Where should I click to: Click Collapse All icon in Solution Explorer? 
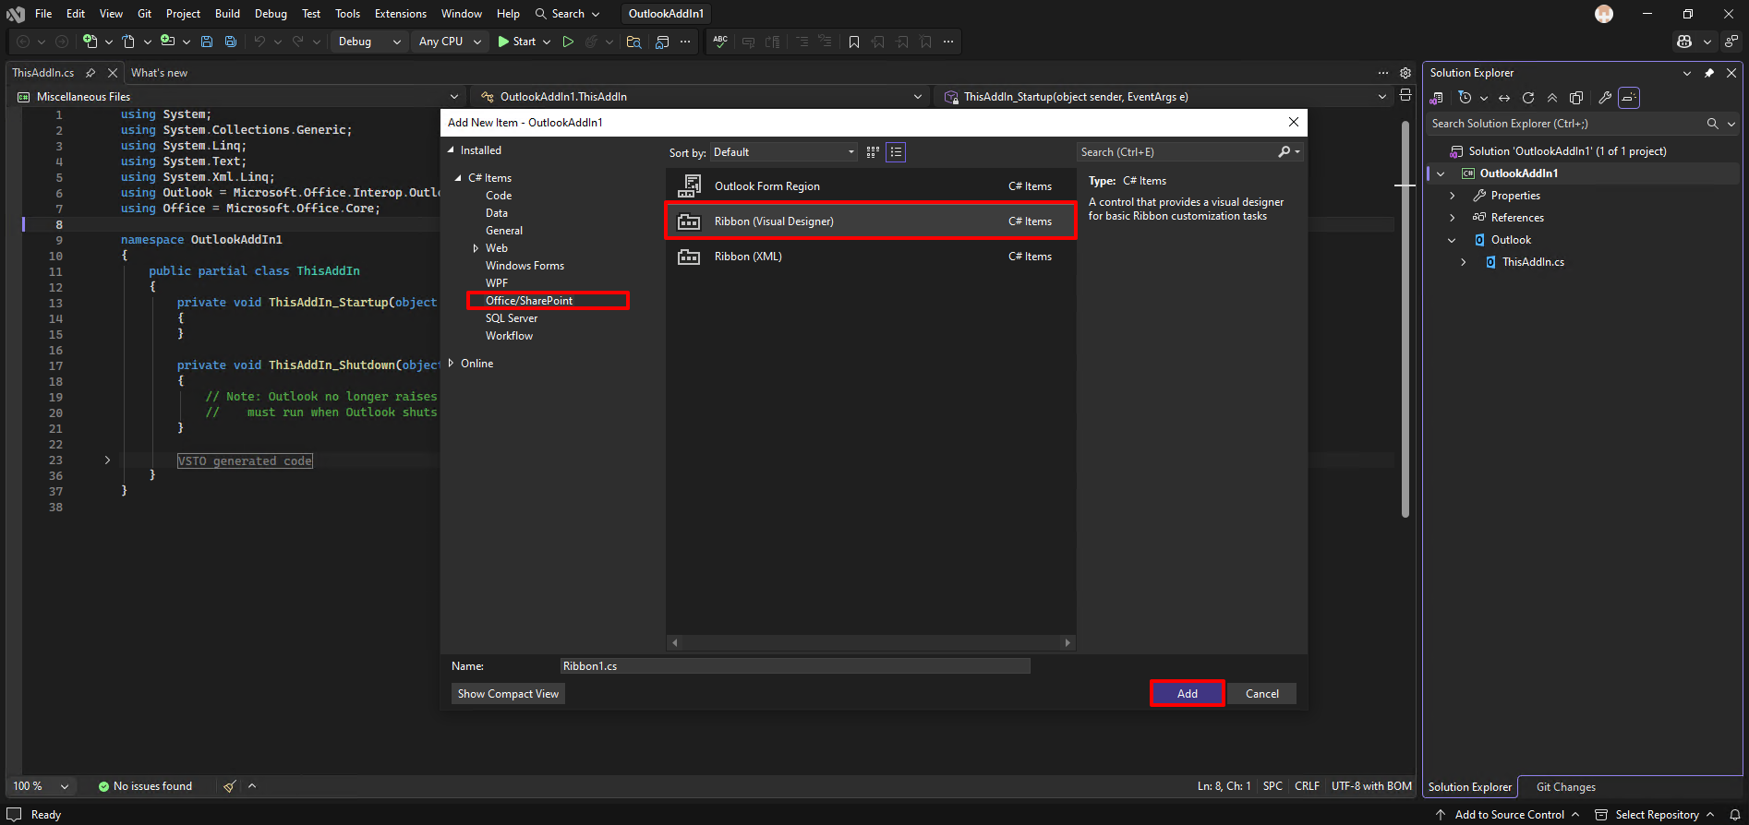pos(1552,98)
